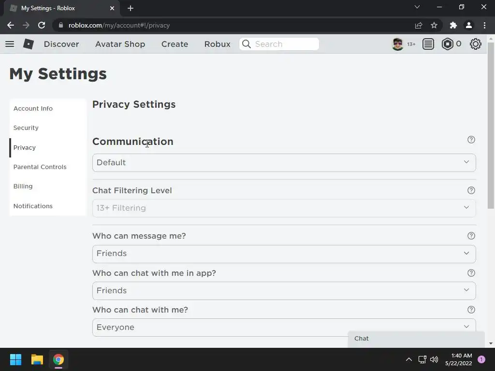Click the page vertical scrollbar thumb
495x371 pixels.
[491, 126]
